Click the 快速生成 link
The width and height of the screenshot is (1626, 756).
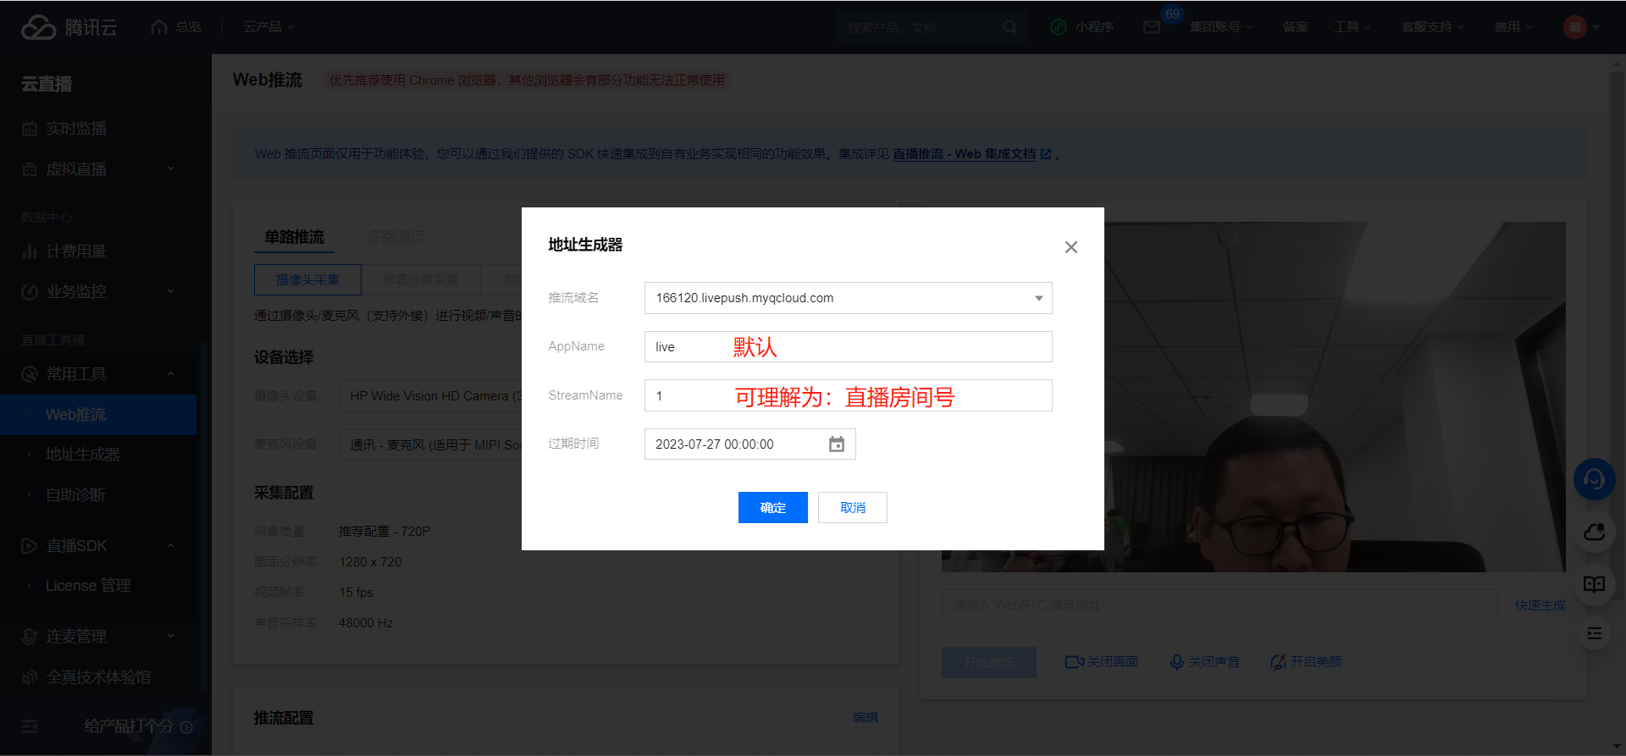(1540, 605)
